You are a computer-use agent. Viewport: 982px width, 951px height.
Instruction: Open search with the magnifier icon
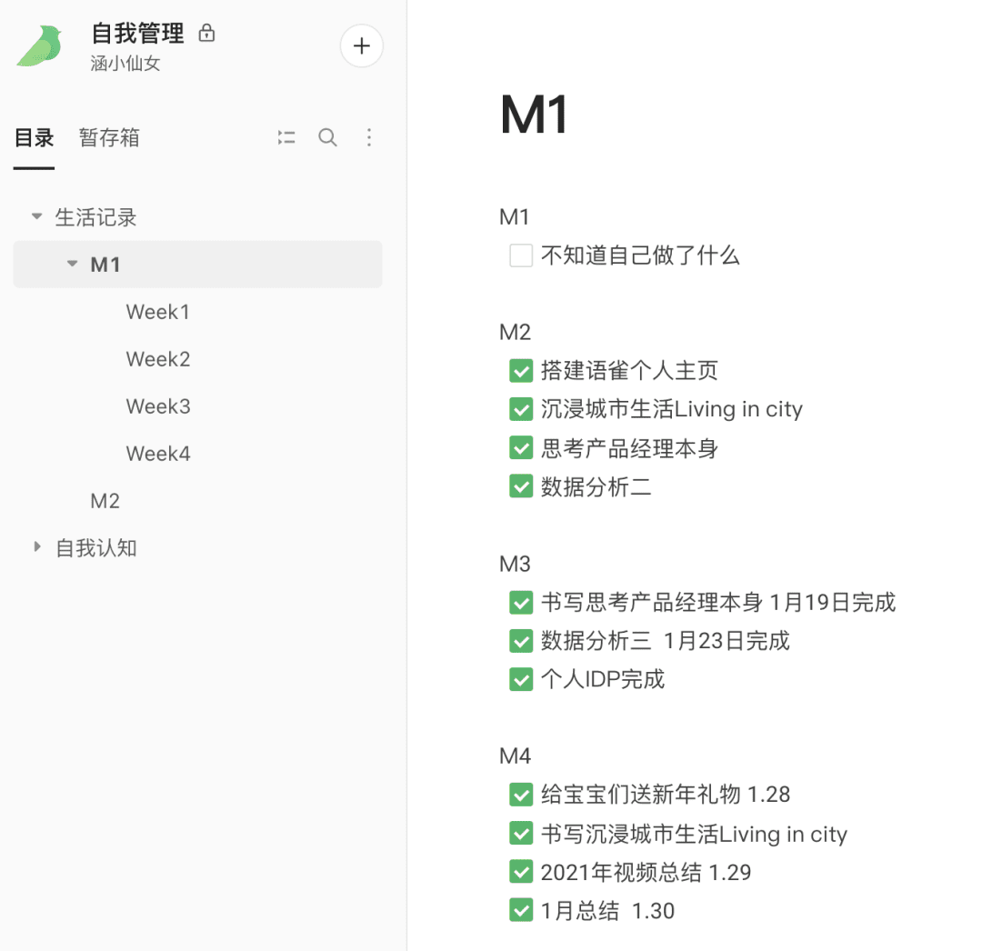[327, 137]
